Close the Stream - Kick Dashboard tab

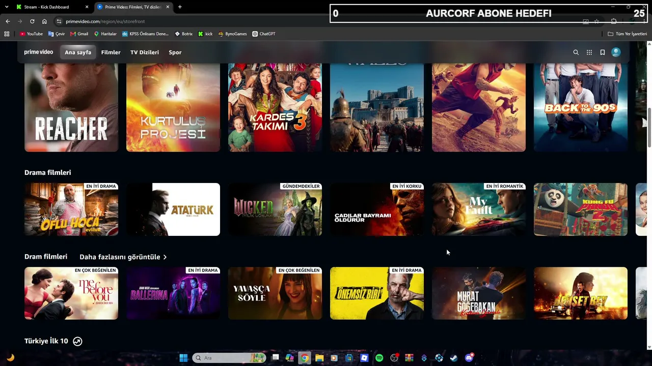[87, 7]
